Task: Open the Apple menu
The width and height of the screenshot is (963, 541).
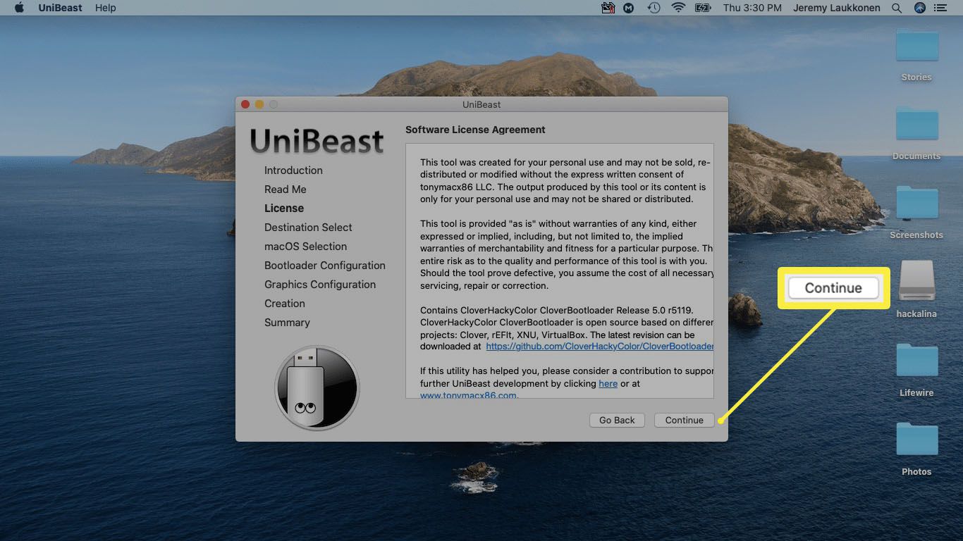Action: pos(19,8)
